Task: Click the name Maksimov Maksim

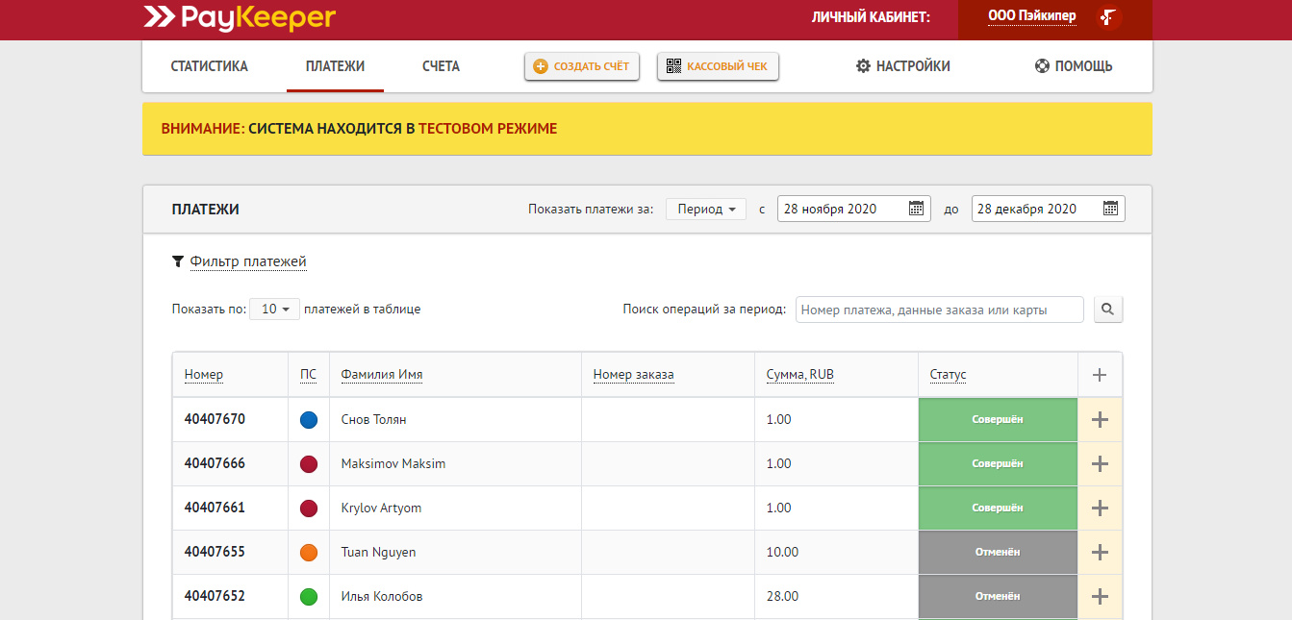Action: [x=393, y=463]
